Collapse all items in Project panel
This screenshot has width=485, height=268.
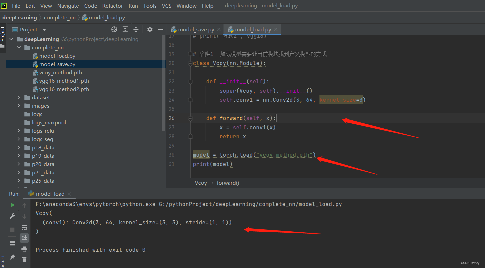click(x=136, y=29)
